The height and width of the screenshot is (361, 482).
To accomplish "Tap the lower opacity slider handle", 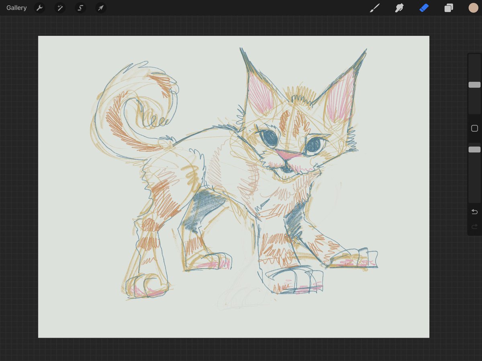I will (474, 149).
